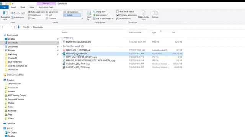Screen dimensions: 245x137
Task: Uncheck Hidden items option
Action: coord(118,19)
